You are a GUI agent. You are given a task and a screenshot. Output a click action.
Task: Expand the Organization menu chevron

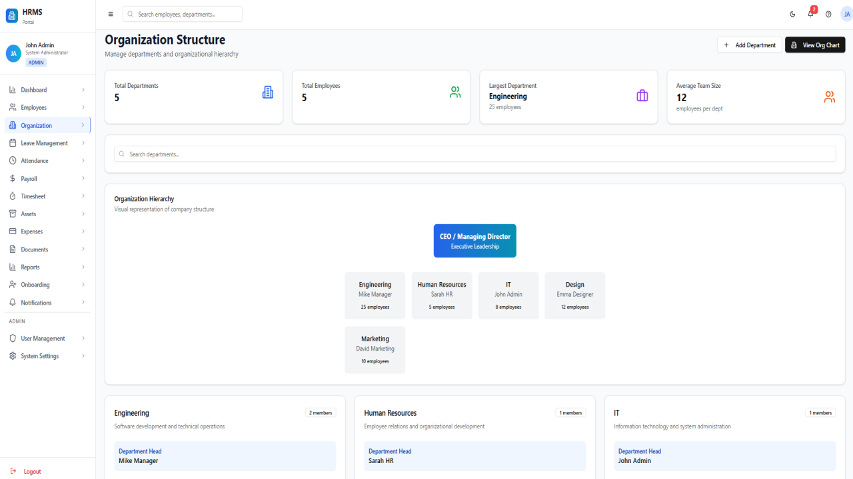pos(83,125)
